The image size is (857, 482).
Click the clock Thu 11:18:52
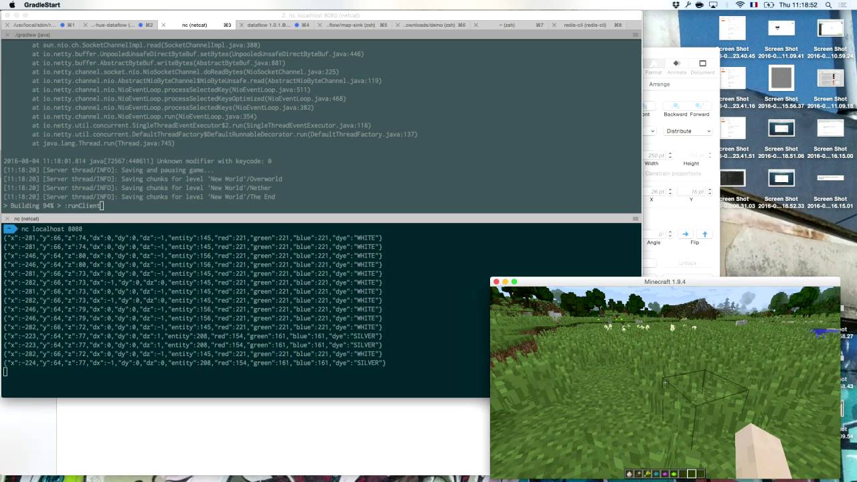798,5
